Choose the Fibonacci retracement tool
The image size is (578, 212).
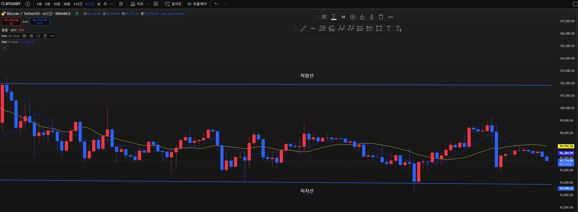point(322,28)
